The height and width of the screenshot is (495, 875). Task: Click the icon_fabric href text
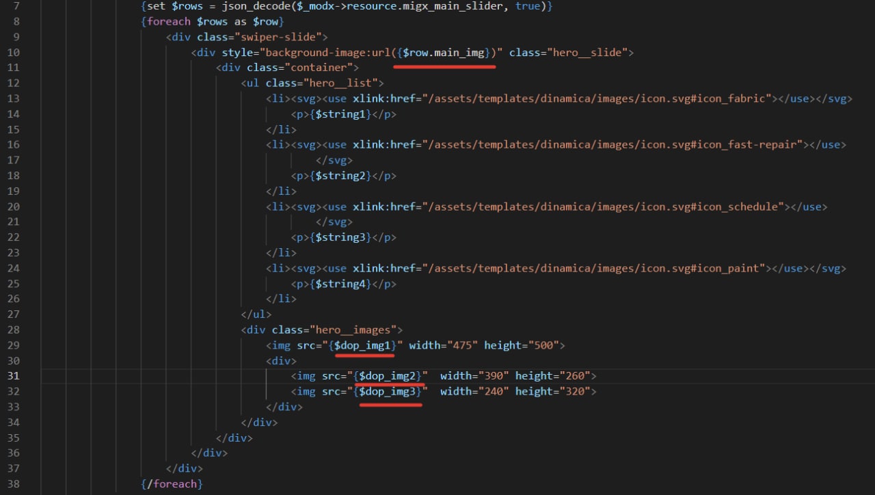(597, 98)
